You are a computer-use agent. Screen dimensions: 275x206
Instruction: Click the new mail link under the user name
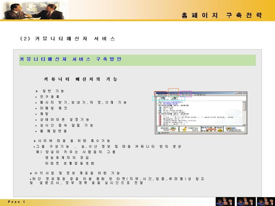click(x=170, y=104)
